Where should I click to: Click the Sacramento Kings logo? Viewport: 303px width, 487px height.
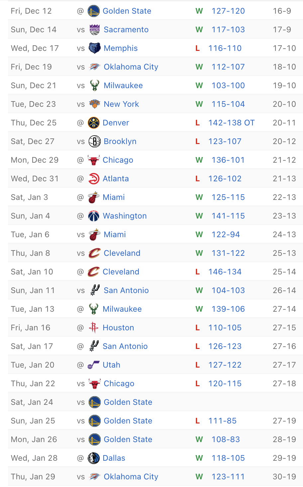pos(95,30)
